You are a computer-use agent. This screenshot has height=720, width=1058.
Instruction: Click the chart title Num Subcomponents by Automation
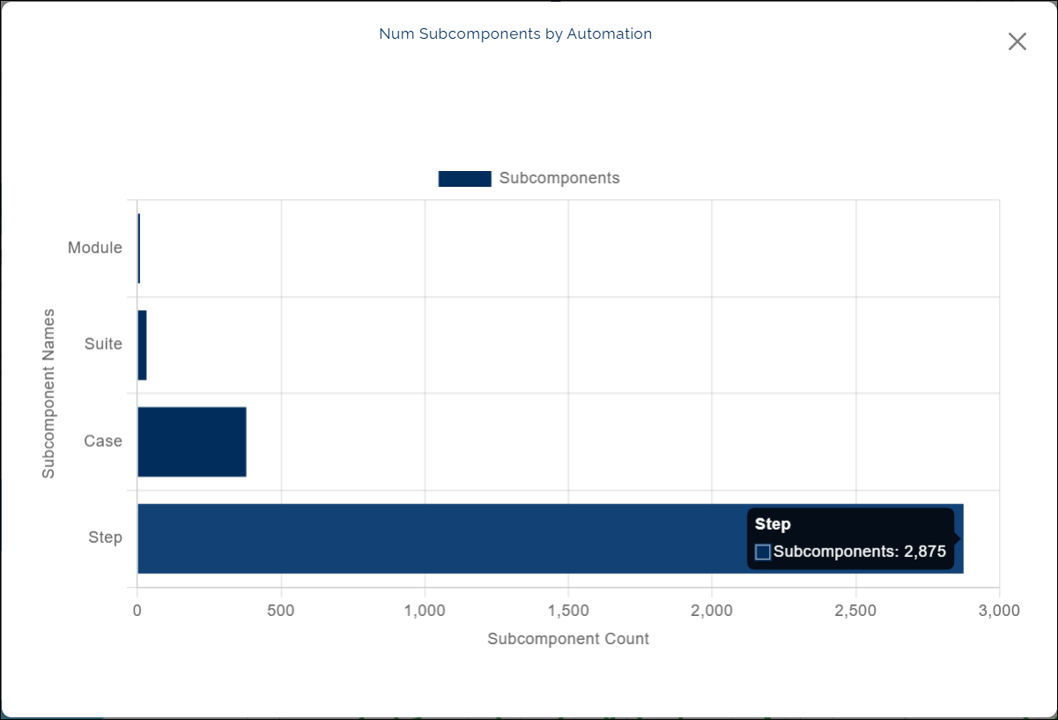[515, 34]
